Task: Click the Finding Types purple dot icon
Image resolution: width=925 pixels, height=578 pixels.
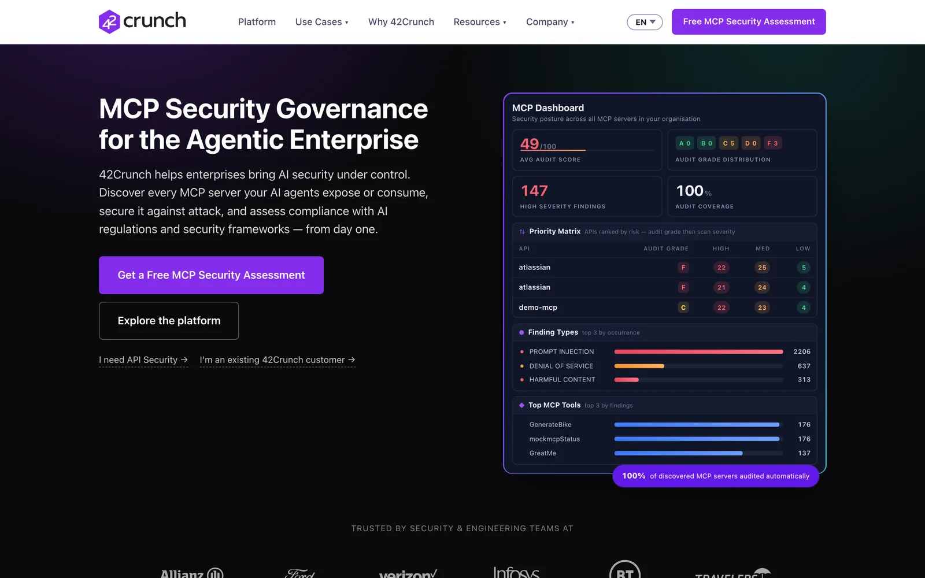Action: [x=521, y=332]
